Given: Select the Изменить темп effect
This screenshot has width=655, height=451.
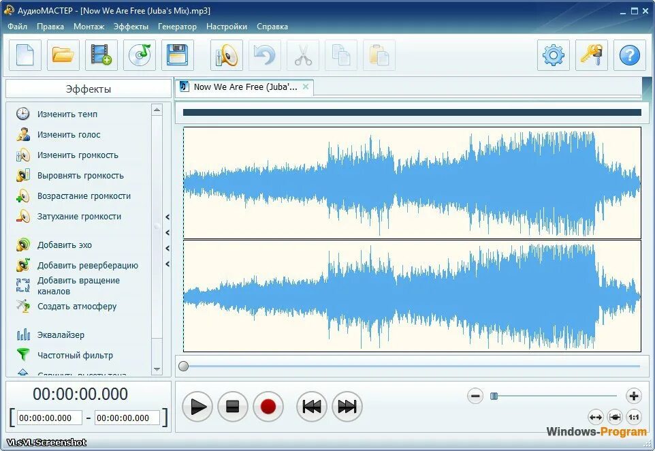Looking at the screenshot, I should point(67,114).
